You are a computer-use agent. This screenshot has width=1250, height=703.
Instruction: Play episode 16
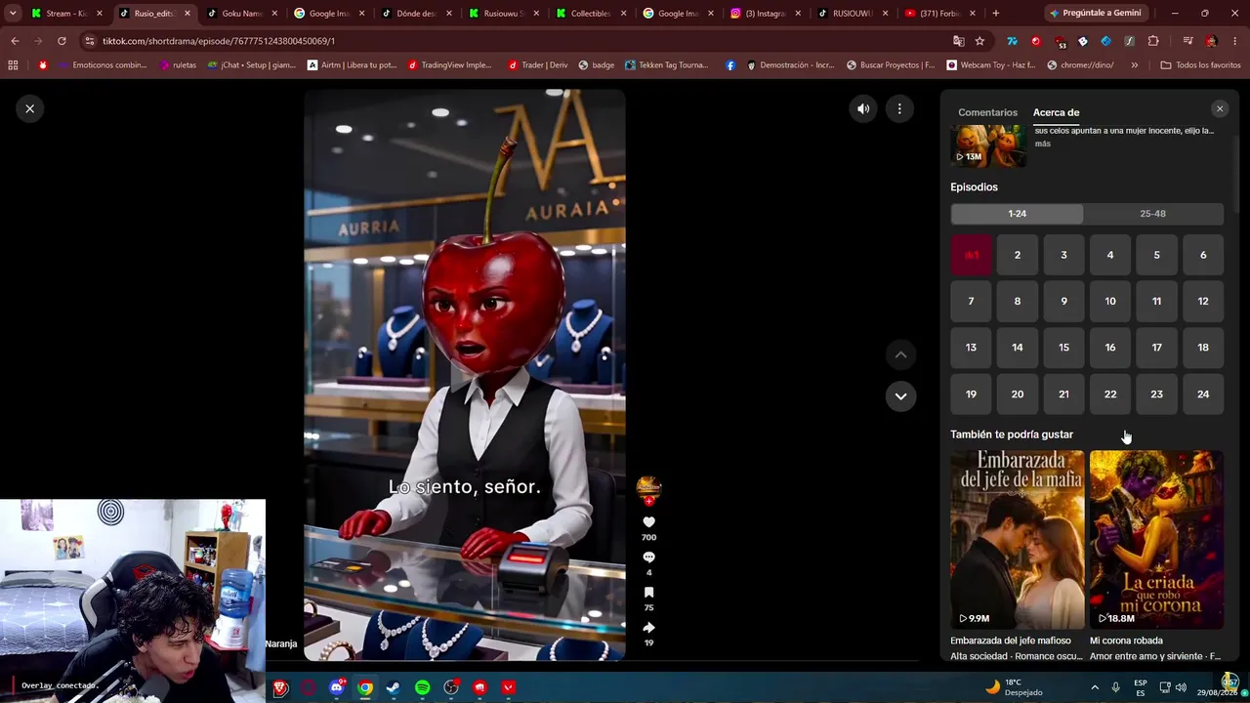[x=1110, y=348]
